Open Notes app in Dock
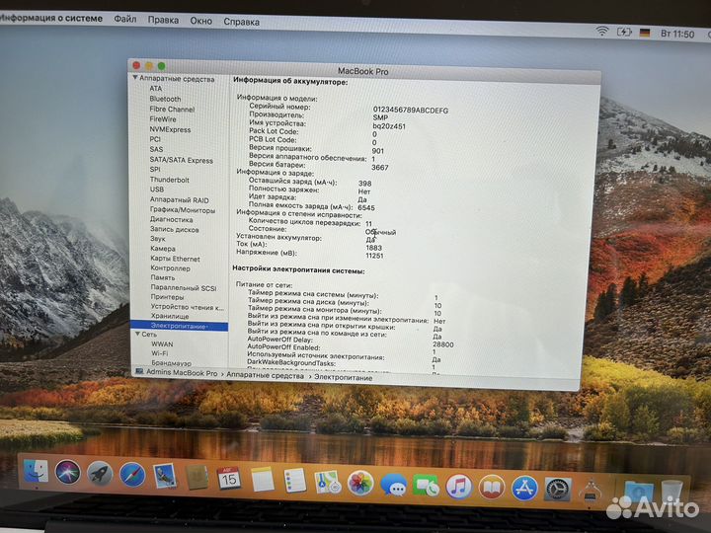This screenshot has width=711, height=533. 263,480
